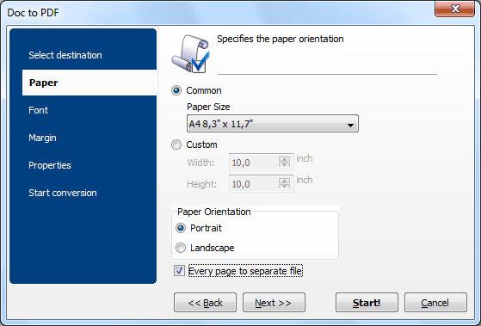Screen dimensions: 481x326
Task: Select Portrait orientation
Action: point(181,228)
